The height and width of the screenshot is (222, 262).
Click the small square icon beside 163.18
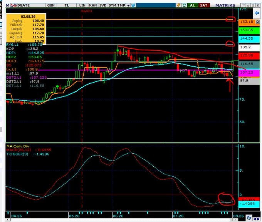point(258,22)
